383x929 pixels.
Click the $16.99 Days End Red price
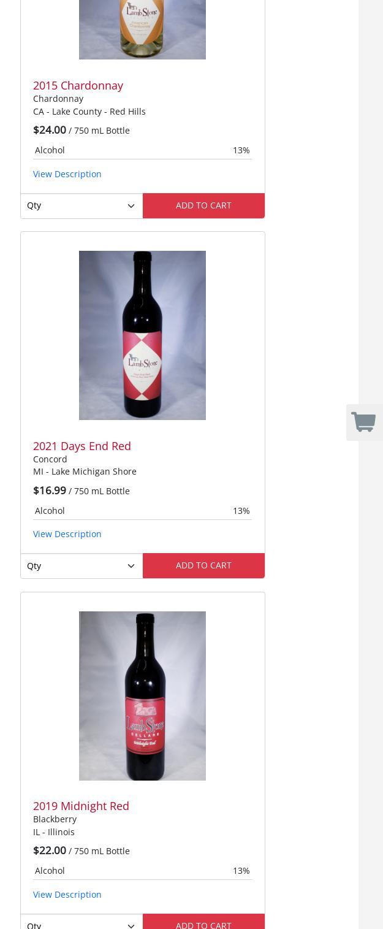coord(50,491)
